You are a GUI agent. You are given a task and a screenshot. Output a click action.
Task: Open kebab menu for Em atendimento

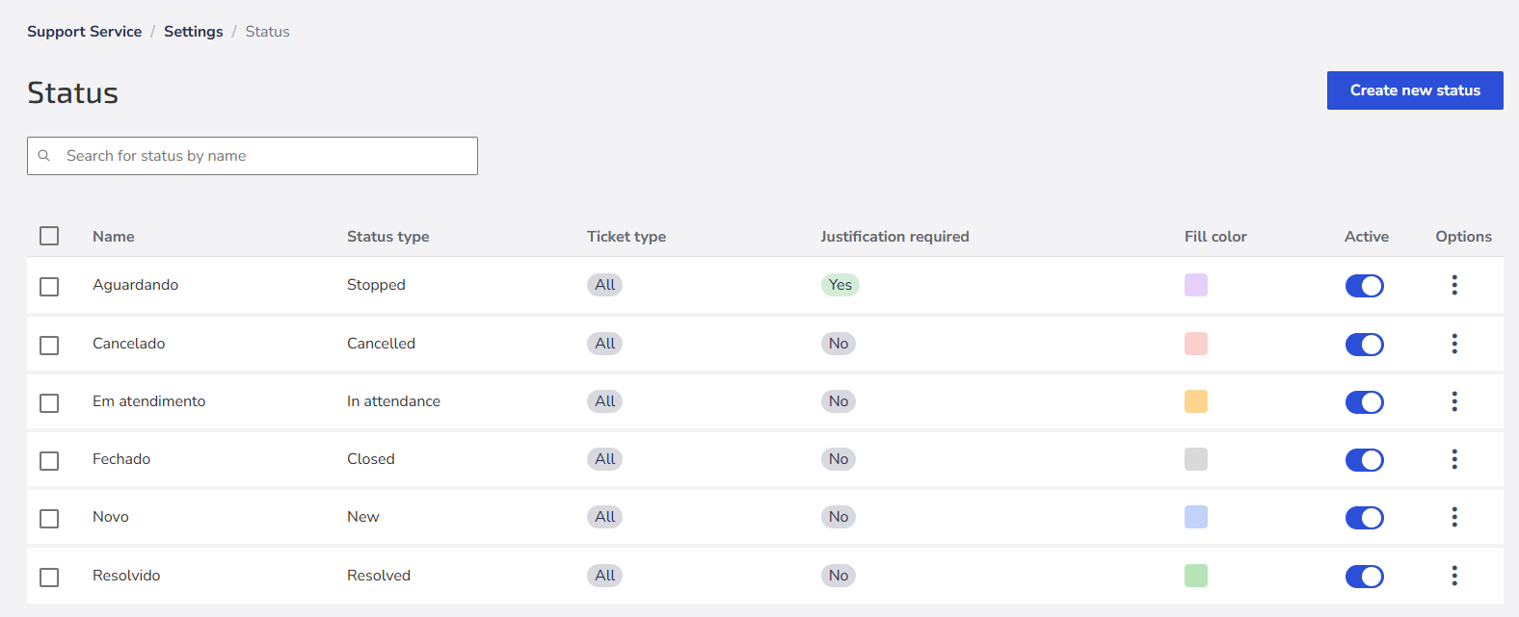[1454, 401]
